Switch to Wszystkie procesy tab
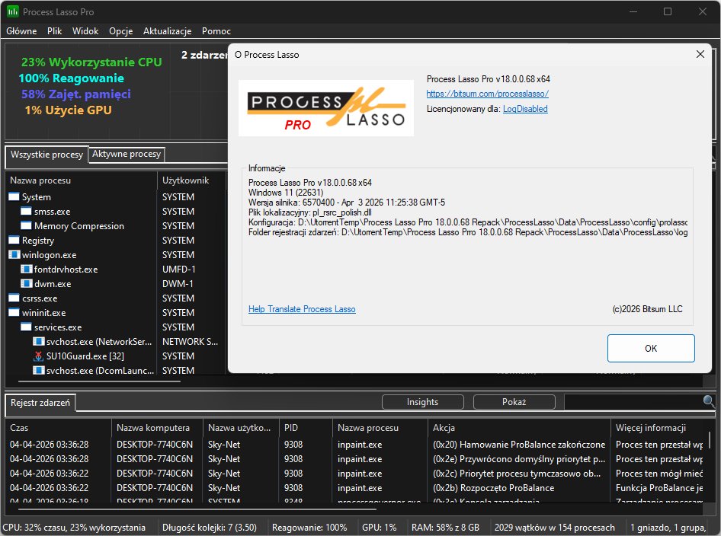Image resolution: width=721 pixels, height=536 pixels. pos(47,155)
